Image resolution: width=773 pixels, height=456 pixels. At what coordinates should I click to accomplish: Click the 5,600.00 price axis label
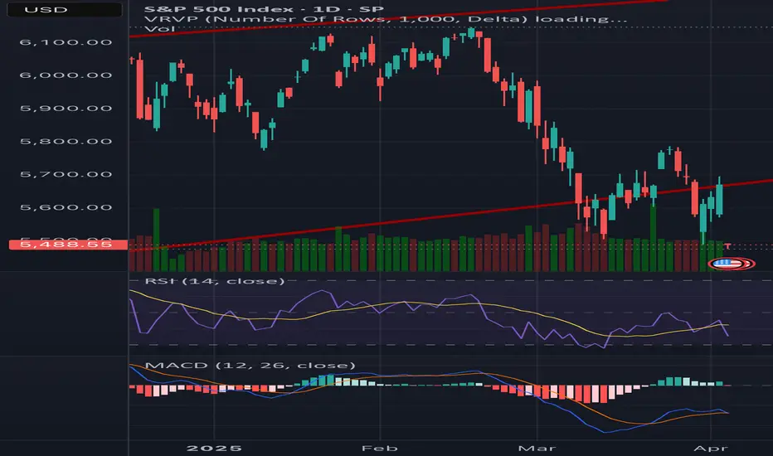tap(66, 207)
